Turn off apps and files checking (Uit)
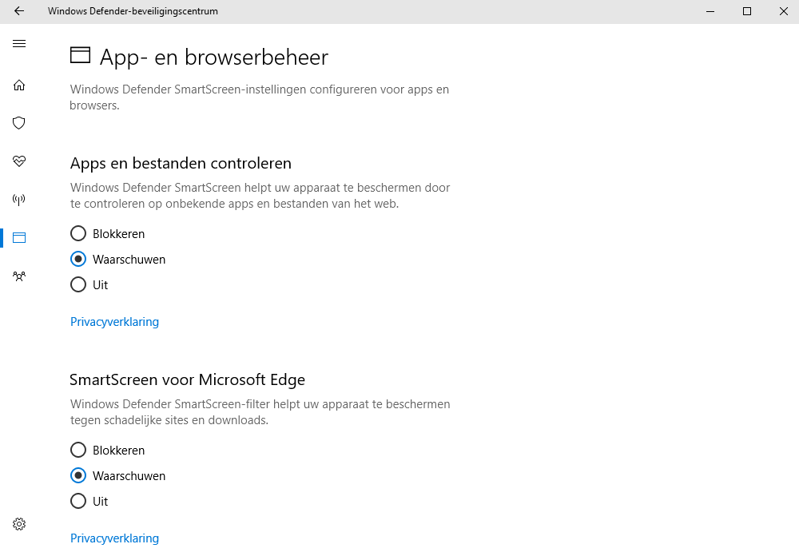 [x=78, y=285]
